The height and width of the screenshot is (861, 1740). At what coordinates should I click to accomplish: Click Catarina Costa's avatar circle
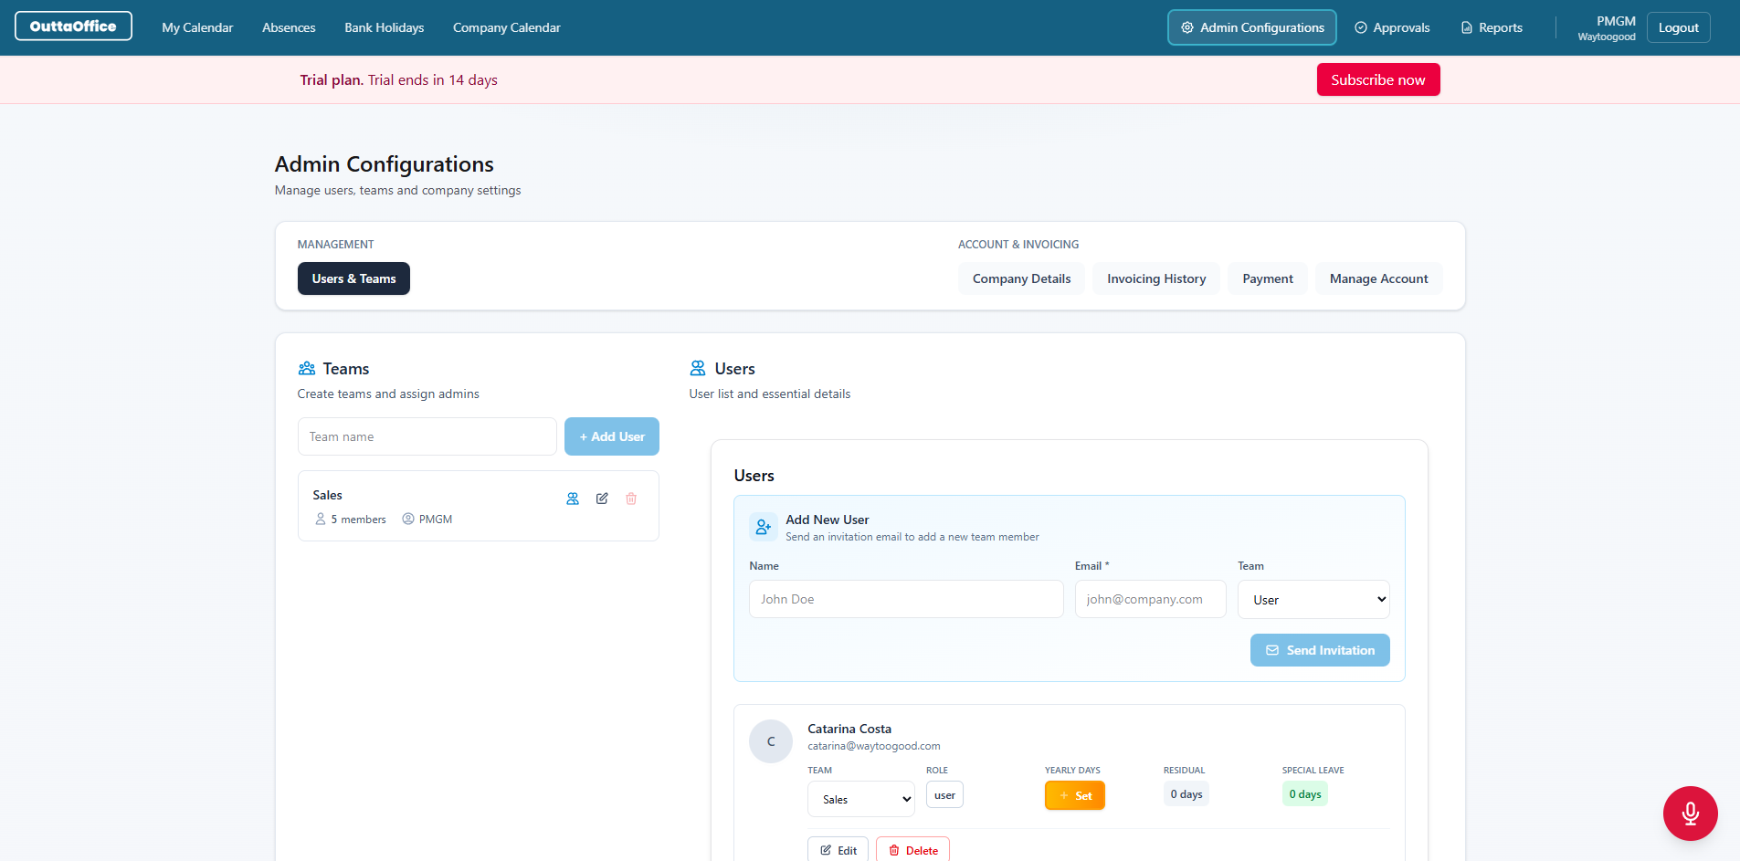click(771, 741)
